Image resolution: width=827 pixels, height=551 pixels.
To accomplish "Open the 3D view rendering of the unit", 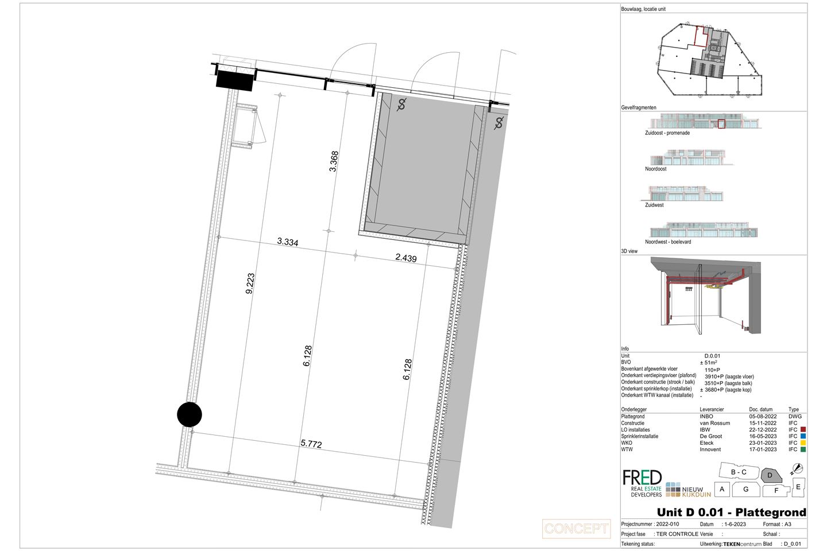I will pos(706,296).
